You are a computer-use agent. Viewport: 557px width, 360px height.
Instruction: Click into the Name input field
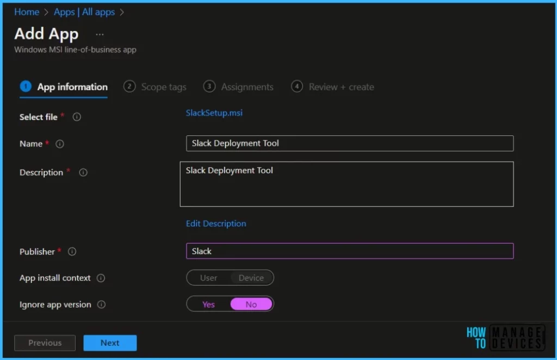coord(350,144)
